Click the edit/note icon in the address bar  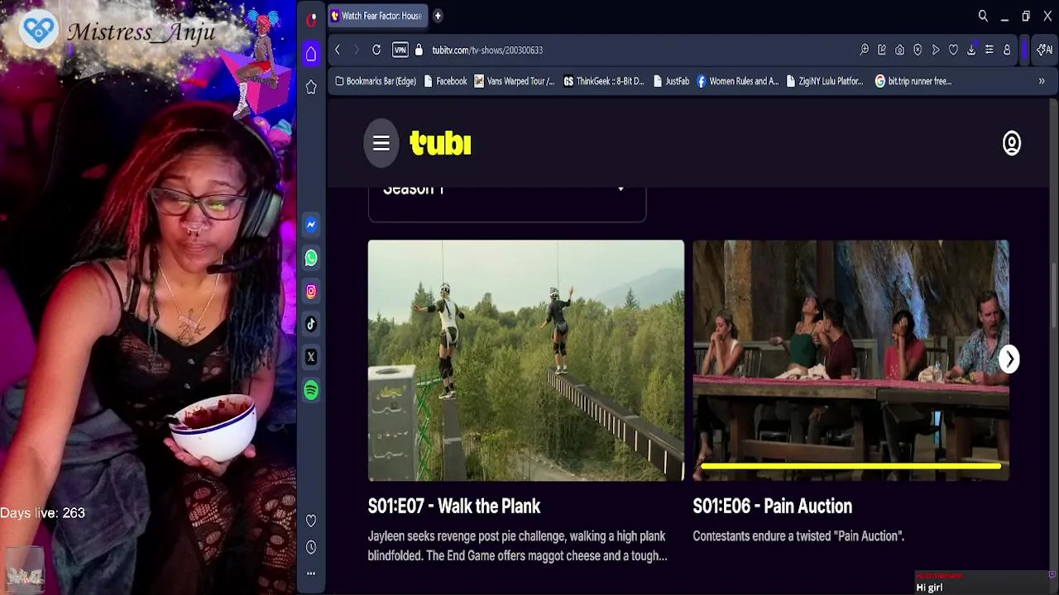[882, 50]
